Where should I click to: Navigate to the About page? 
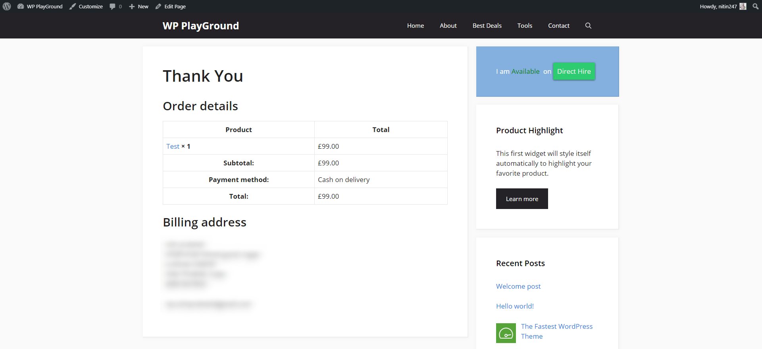[448, 25]
